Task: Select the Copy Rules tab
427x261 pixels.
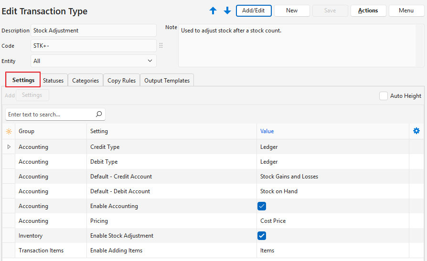Action: (x=121, y=81)
